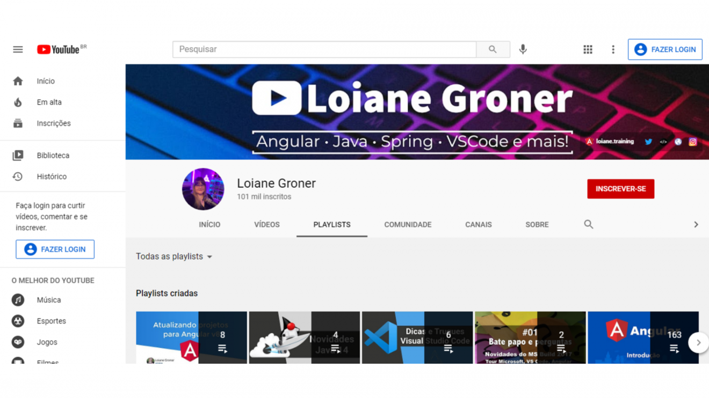
Task: Search within channel using magnifier icon
Action: (589, 224)
